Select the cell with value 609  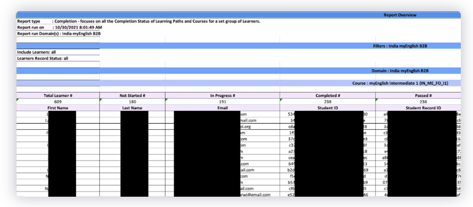58,102
